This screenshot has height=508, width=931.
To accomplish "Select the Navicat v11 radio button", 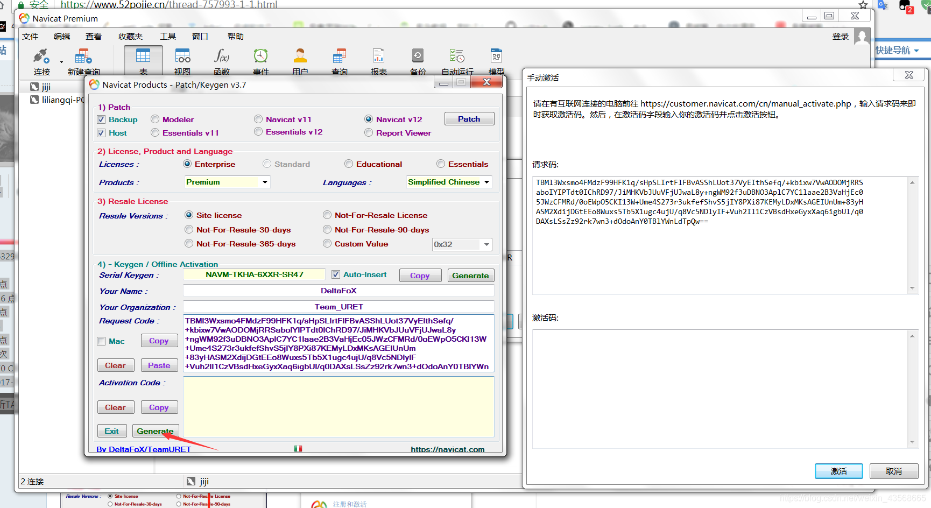I will (258, 119).
